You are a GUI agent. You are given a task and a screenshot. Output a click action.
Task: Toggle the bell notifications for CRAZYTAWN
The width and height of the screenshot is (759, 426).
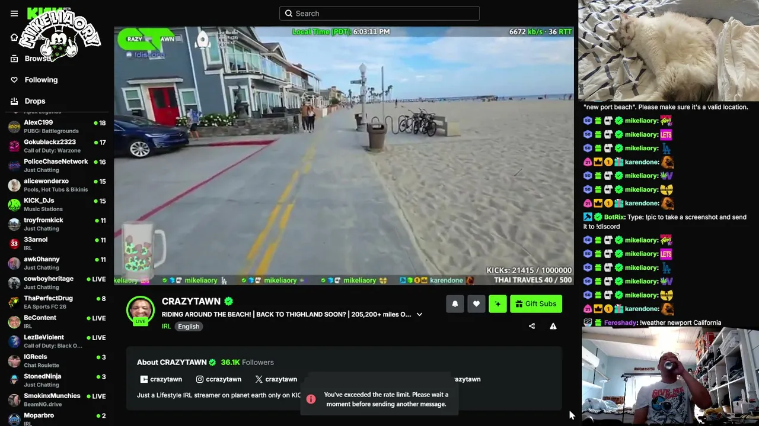pos(455,304)
